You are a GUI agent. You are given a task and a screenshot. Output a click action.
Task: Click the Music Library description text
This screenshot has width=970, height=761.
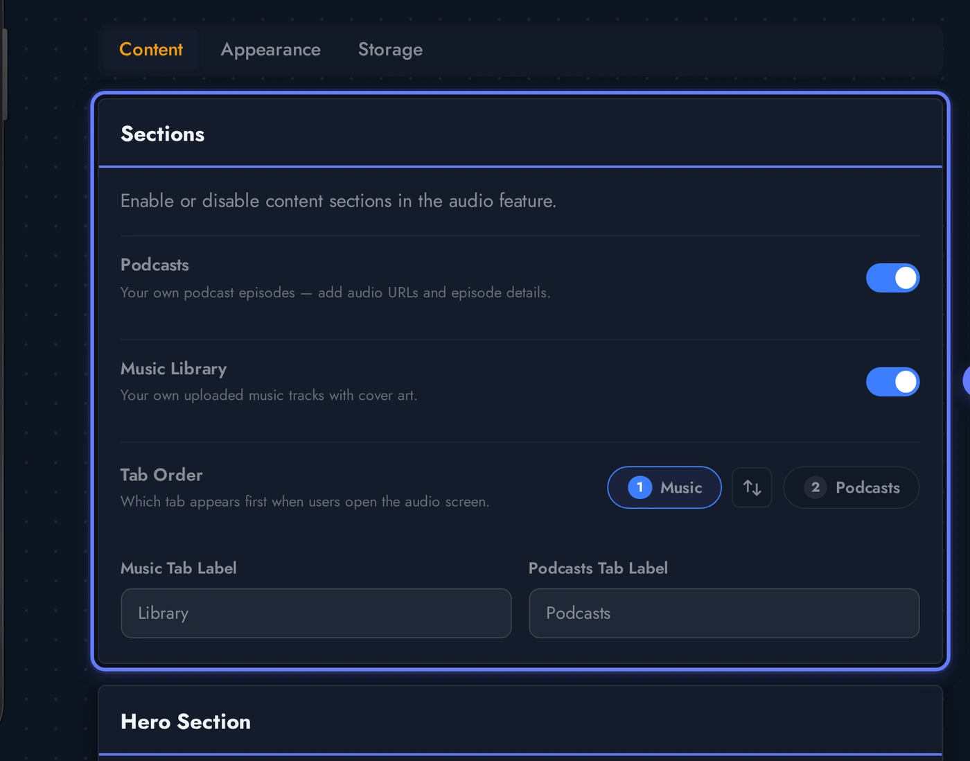pyautogui.click(x=269, y=395)
